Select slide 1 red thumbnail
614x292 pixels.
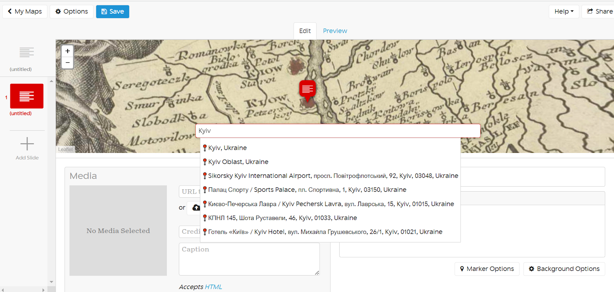coord(26,96)
